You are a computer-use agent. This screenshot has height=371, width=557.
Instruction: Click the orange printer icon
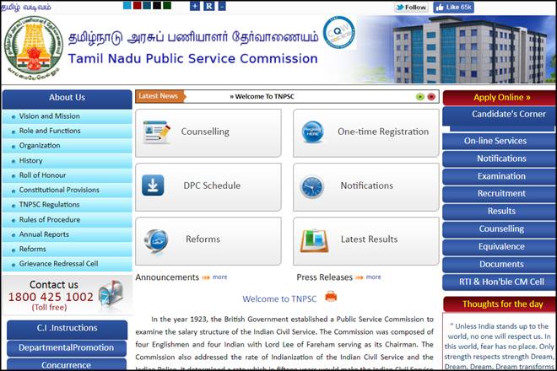pyautogui.click(x=331, y=297)
